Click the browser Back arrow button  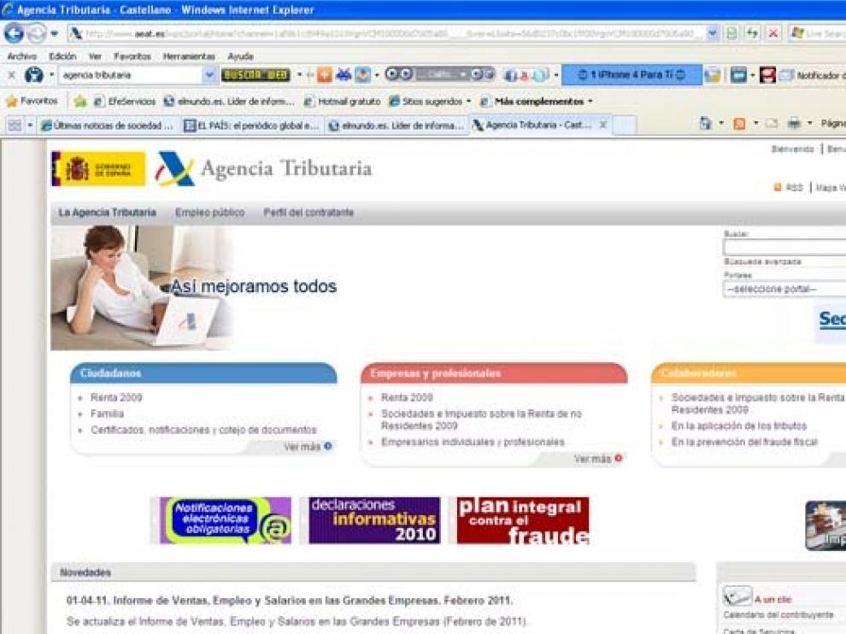pos(14,33)
